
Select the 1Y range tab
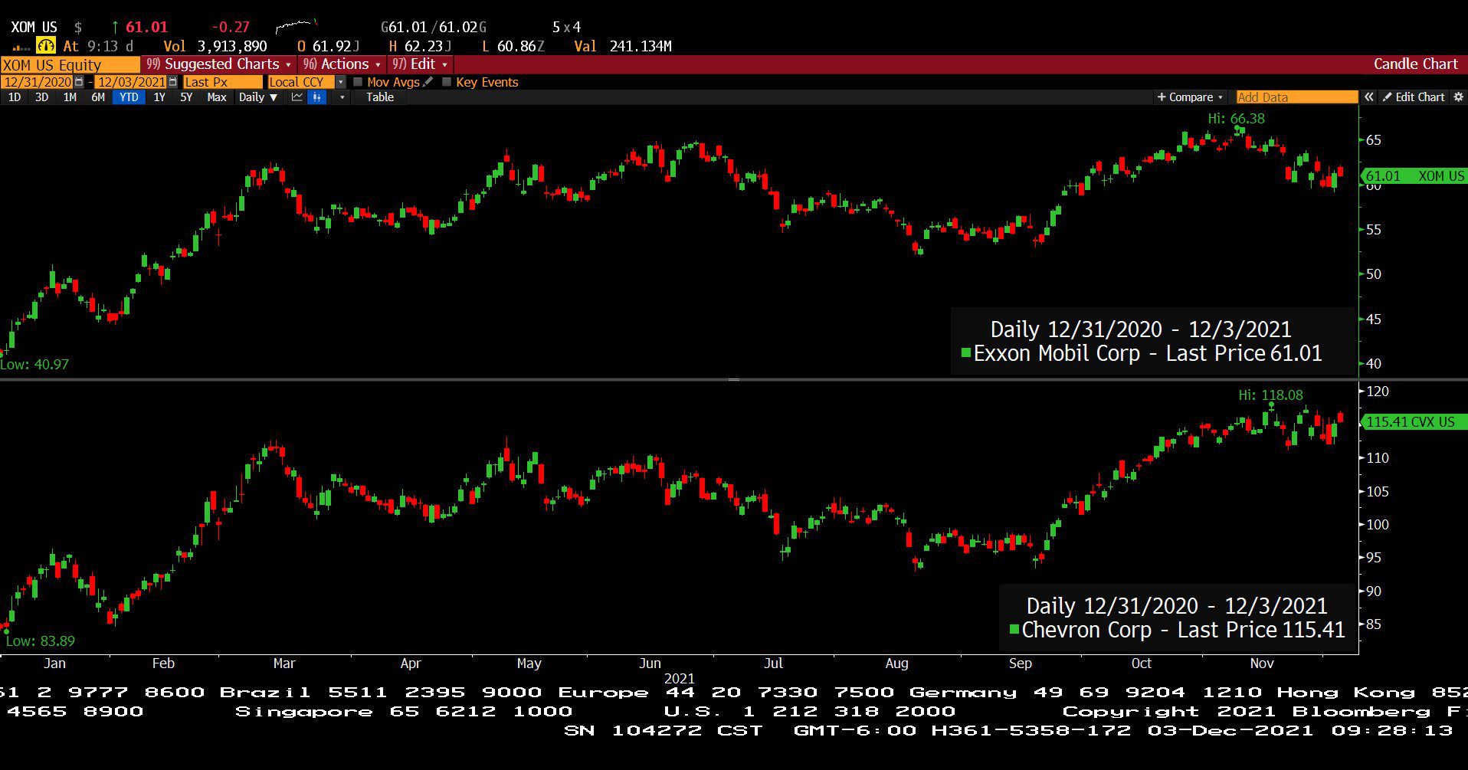(159, 97)
